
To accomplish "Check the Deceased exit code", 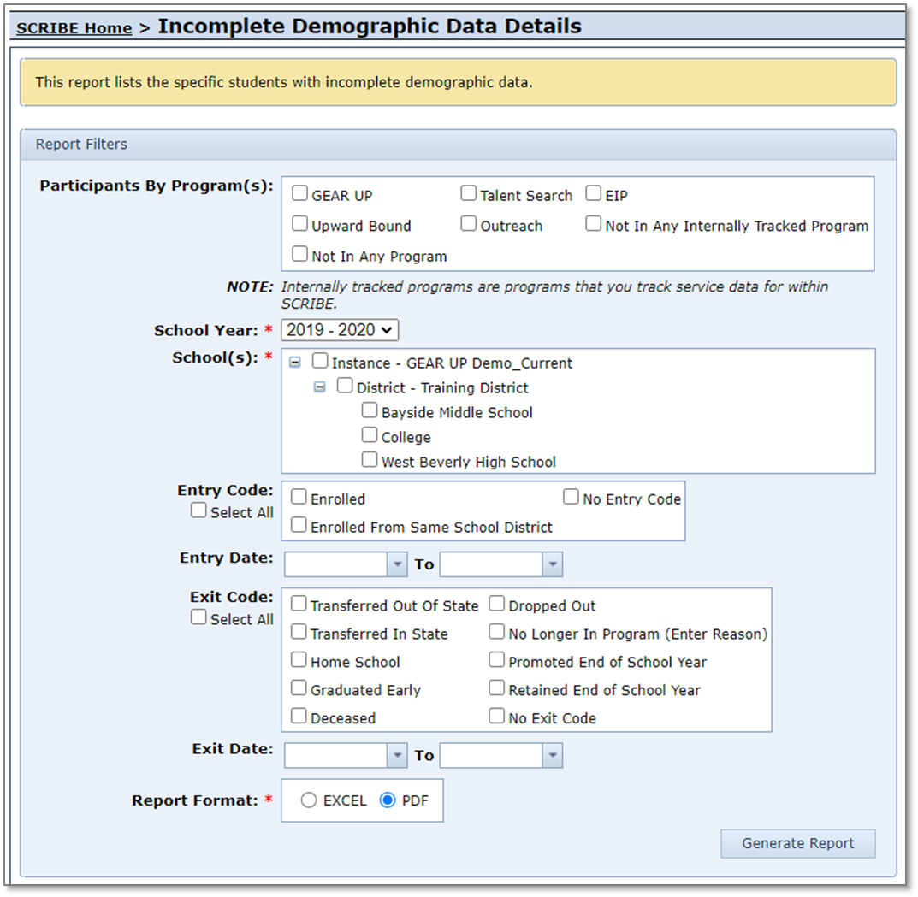I will pyautogui.click(x=299, y=716).
